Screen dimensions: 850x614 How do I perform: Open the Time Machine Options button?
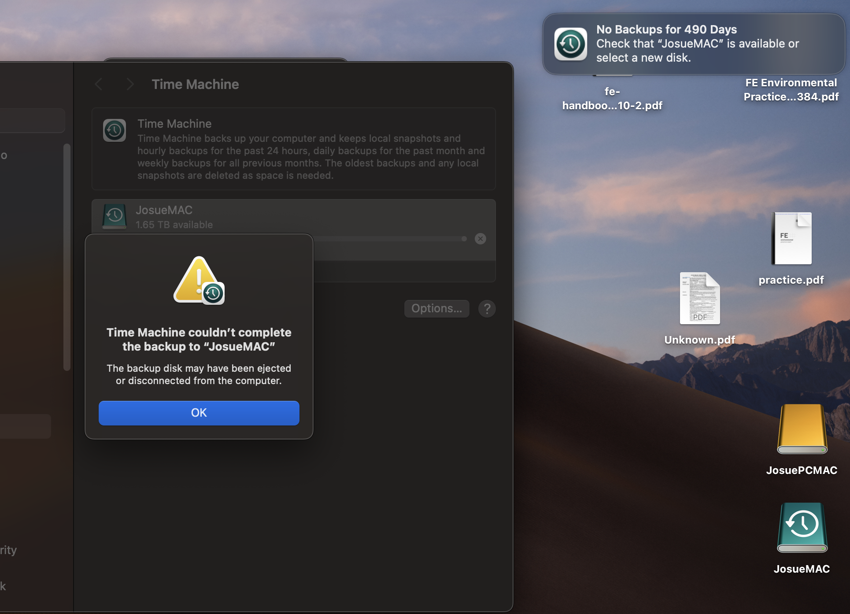coord(436,308)
